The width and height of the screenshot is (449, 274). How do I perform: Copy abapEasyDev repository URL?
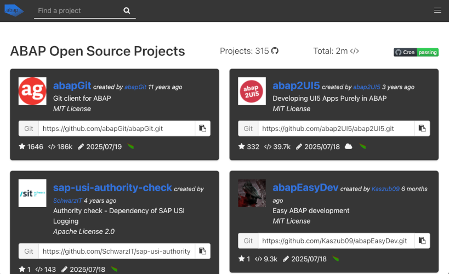(422, 241)
